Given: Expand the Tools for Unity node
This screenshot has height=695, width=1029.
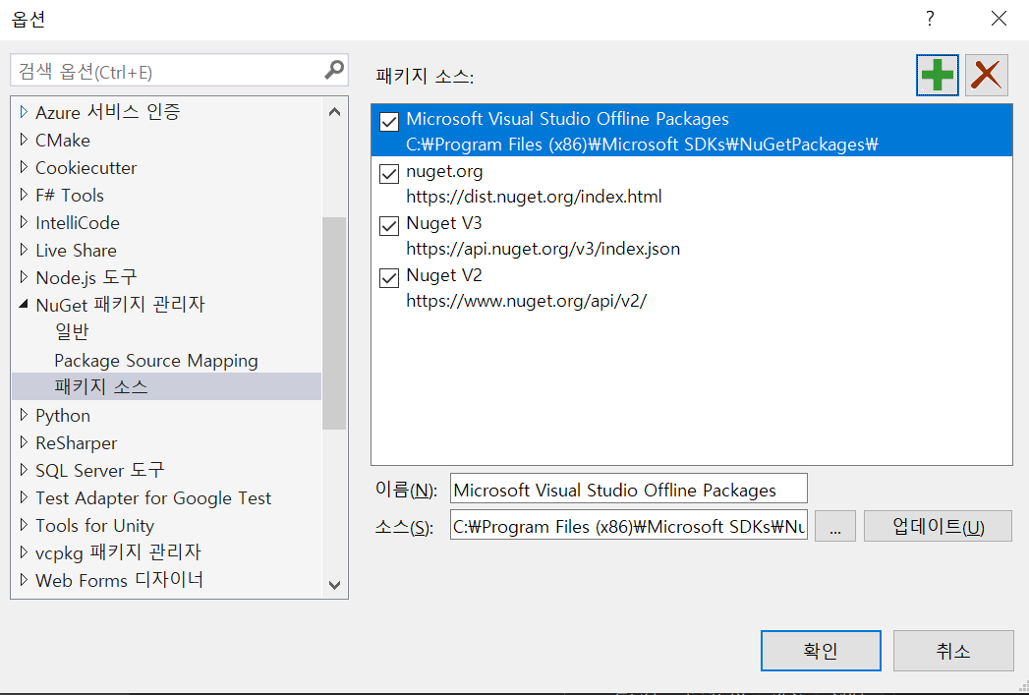Looking at the screenshot, I should pos(24,526).
